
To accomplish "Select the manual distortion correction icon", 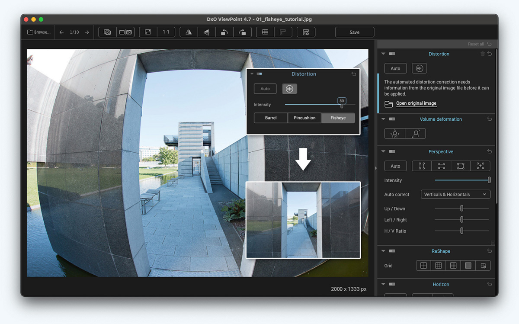I will [419, 68].
